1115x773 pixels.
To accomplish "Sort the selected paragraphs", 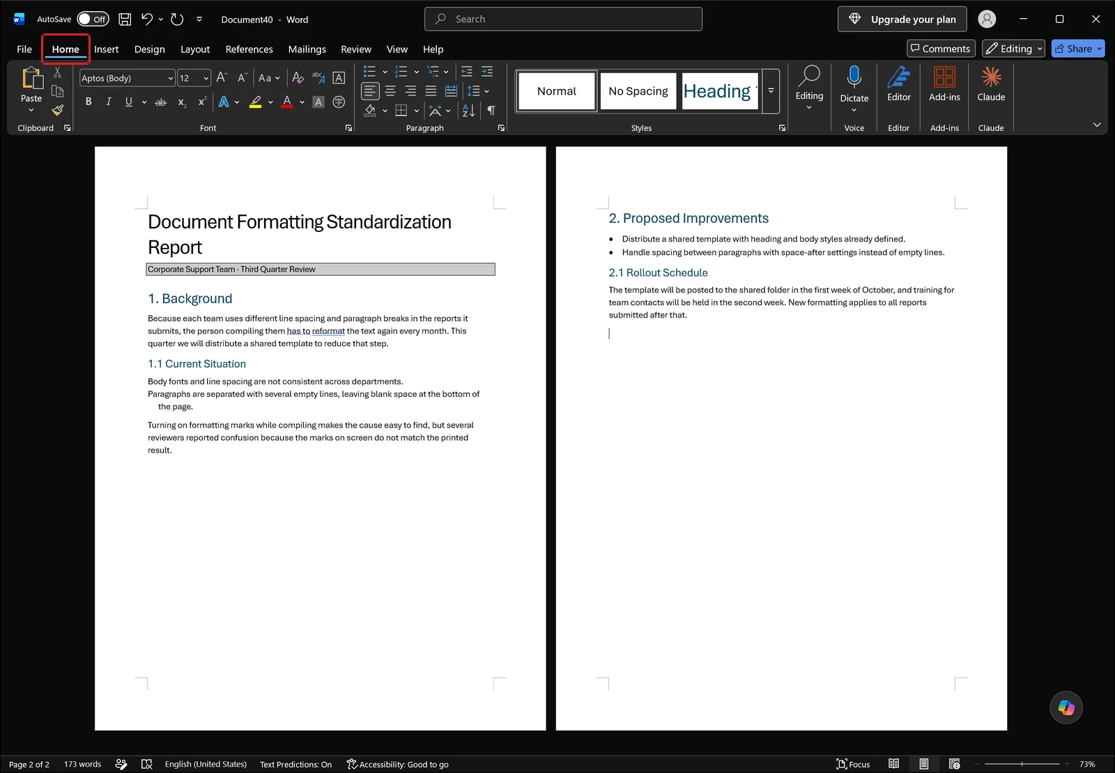I will (468, 110).
